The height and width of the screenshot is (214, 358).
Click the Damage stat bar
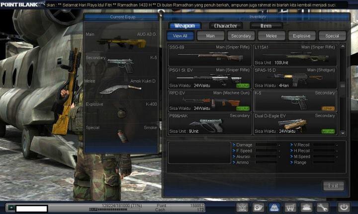tap(266, 145)
